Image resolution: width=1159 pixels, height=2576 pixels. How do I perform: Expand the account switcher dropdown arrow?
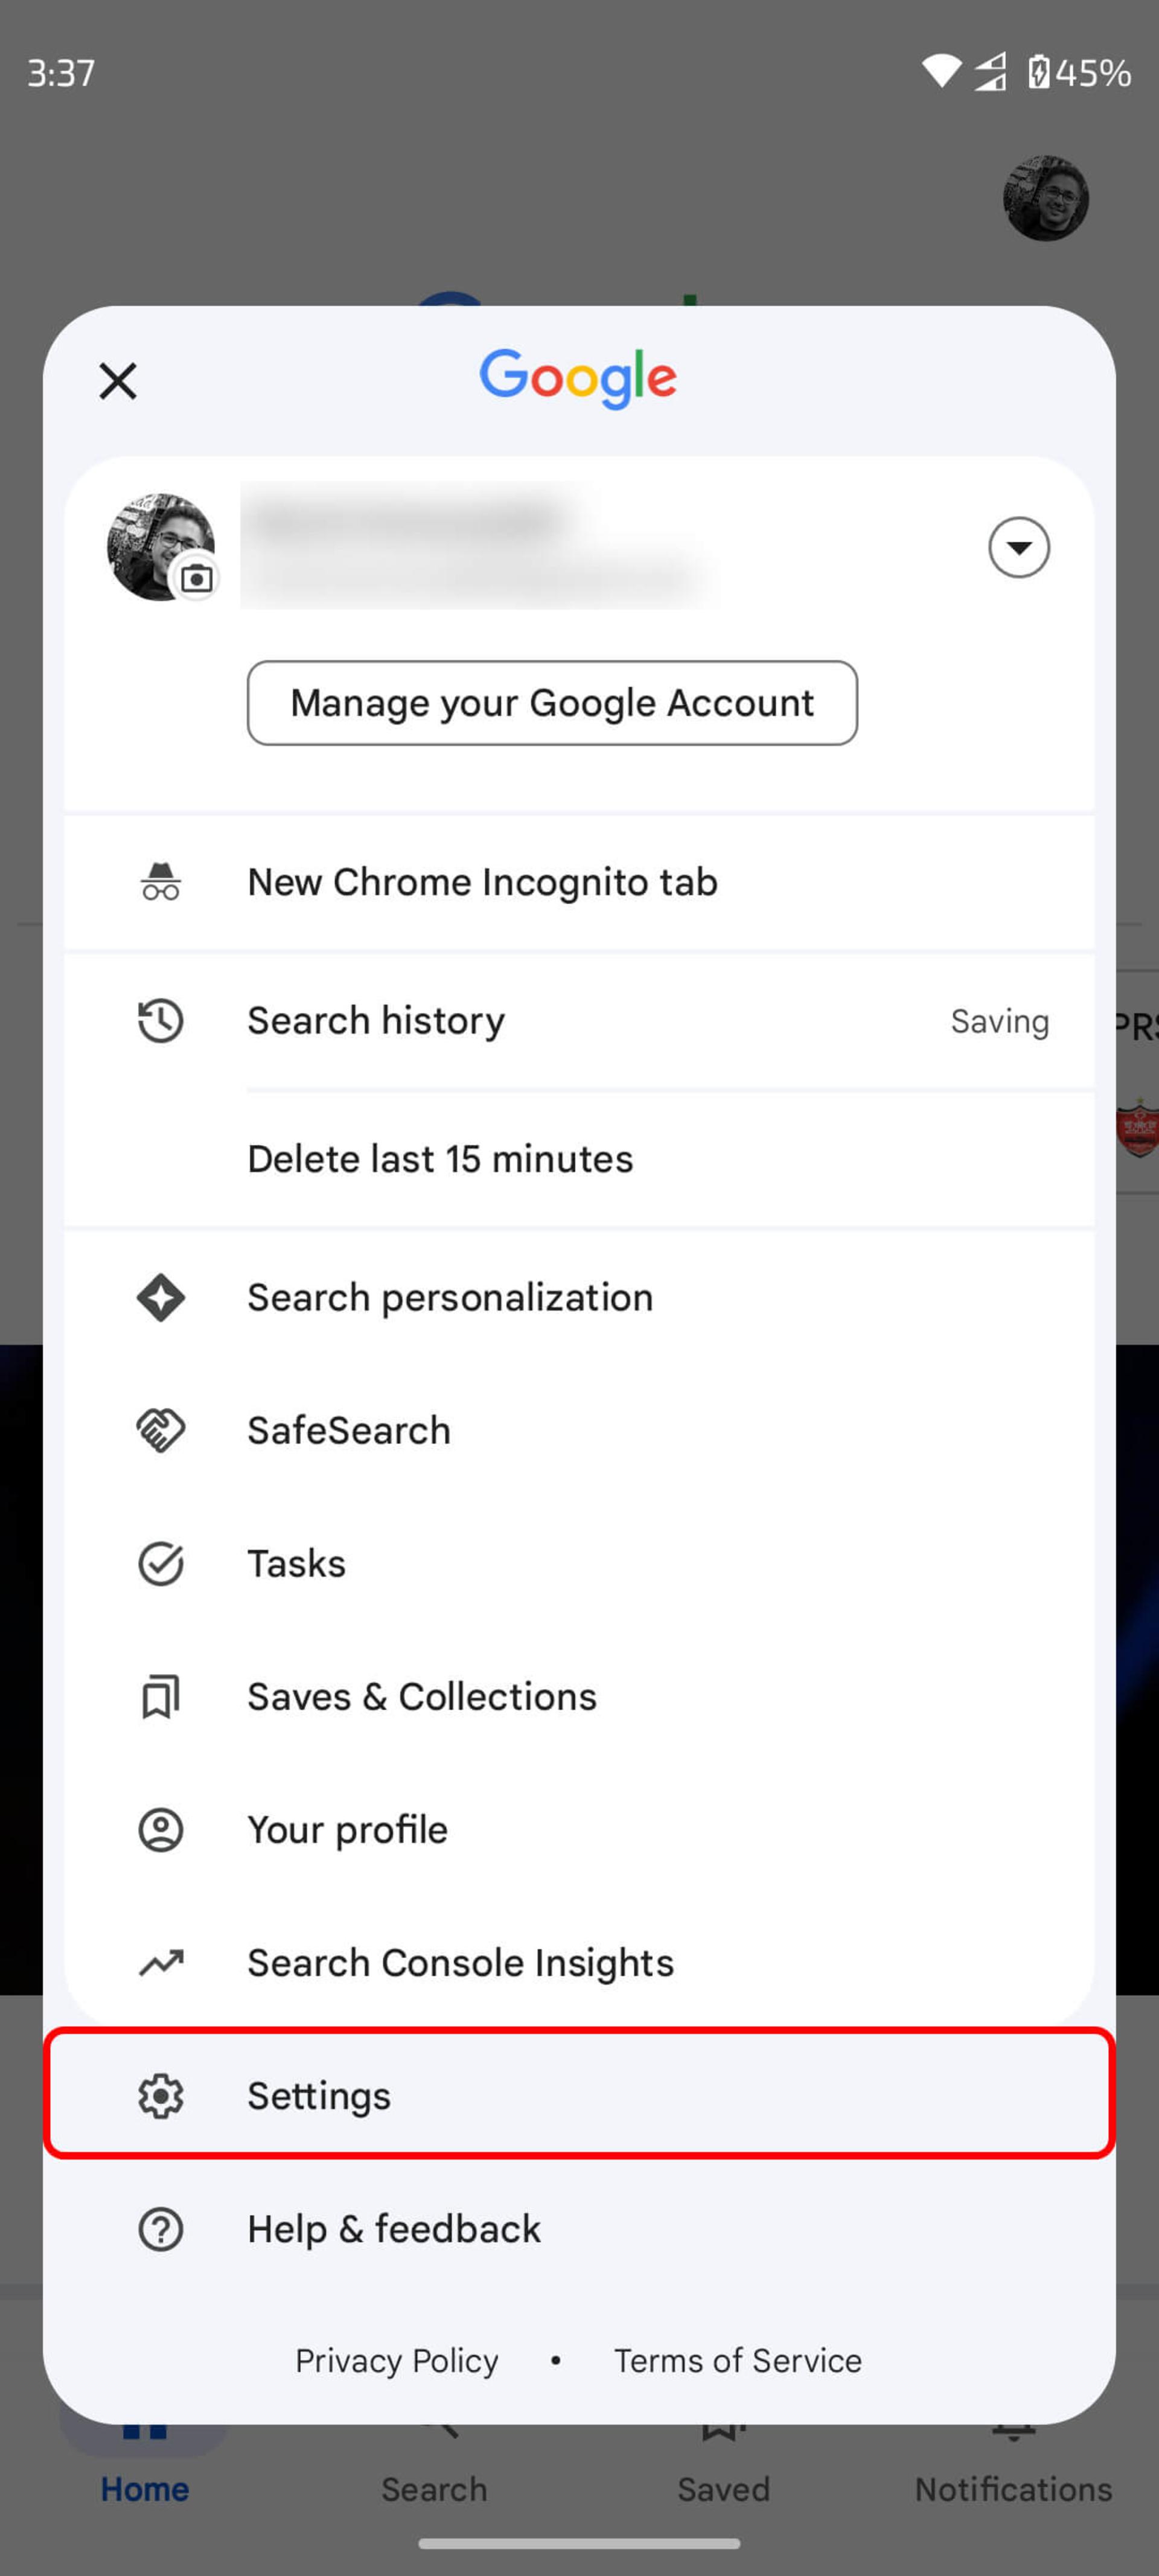(x=1018, y=547)
